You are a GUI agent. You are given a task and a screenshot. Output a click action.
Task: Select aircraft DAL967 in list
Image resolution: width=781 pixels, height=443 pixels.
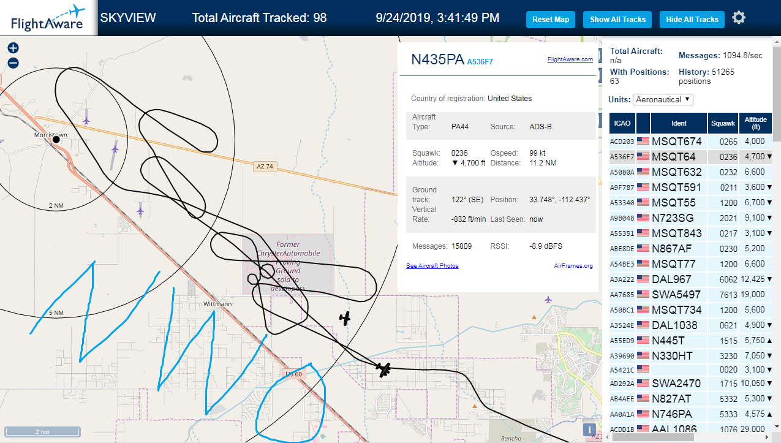point(691,279)
